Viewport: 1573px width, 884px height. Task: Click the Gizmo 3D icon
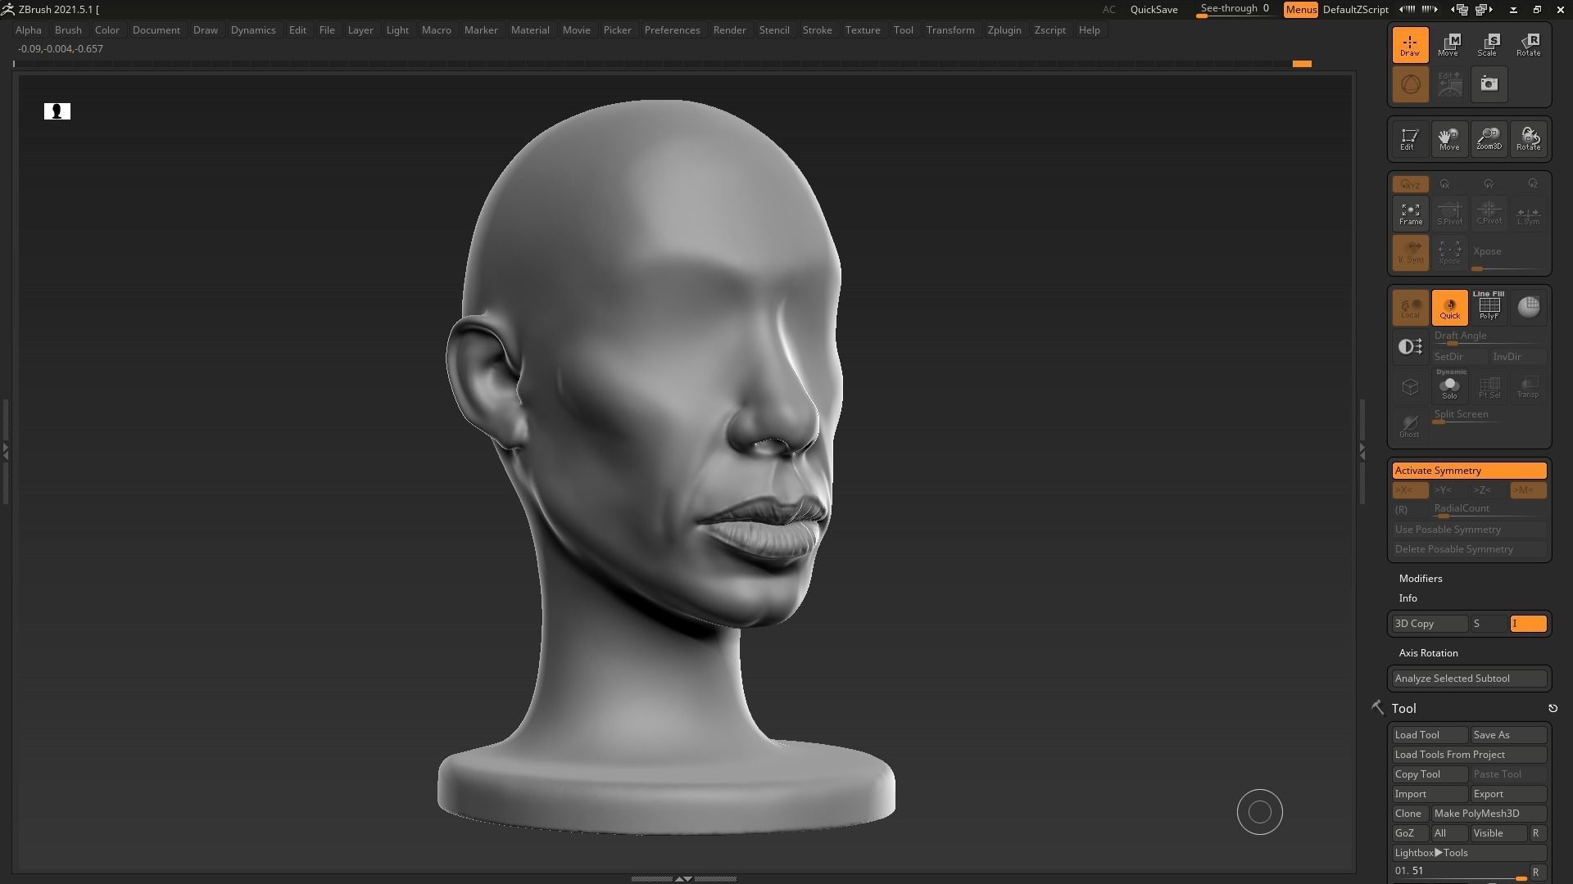(1410, 84)
